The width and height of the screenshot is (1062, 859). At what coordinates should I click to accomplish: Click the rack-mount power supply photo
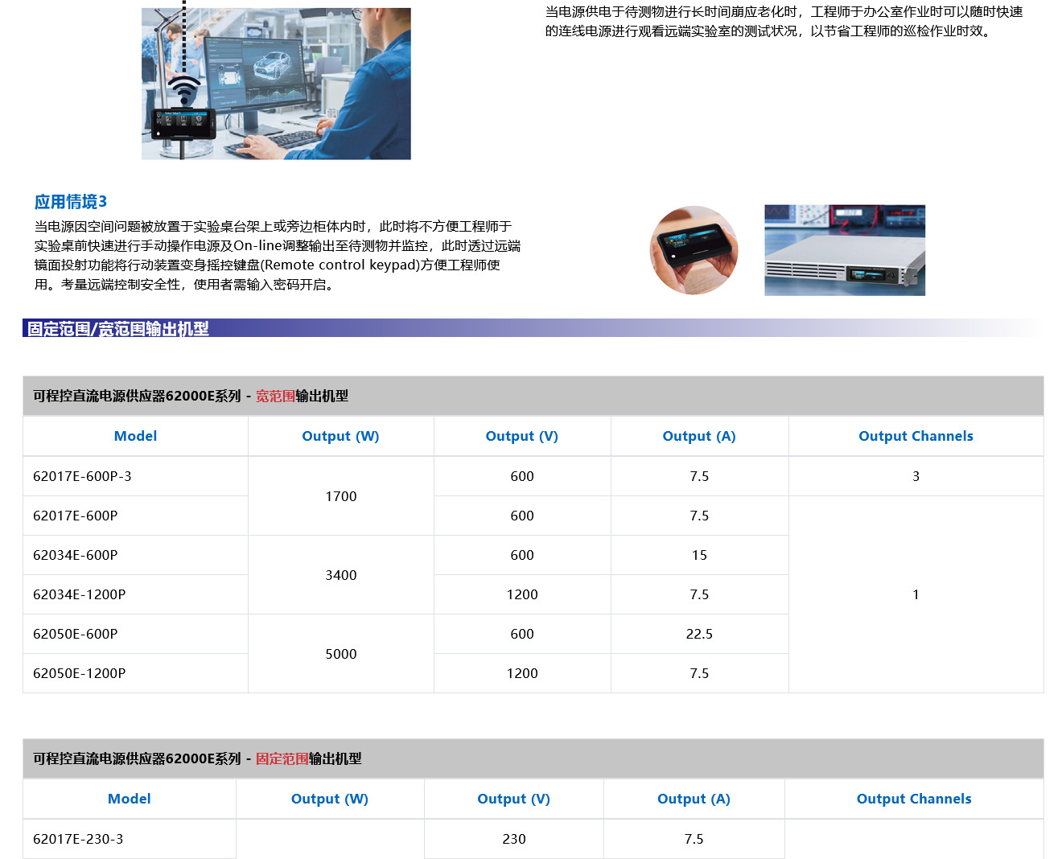[844, 250]
